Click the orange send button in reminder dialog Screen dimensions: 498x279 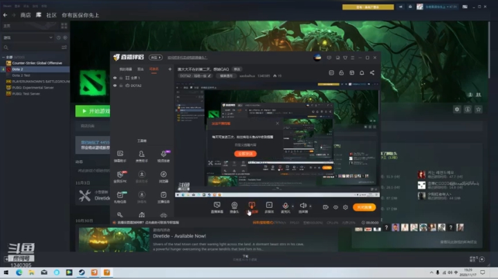pyautogui.click(x=246, y=154)
